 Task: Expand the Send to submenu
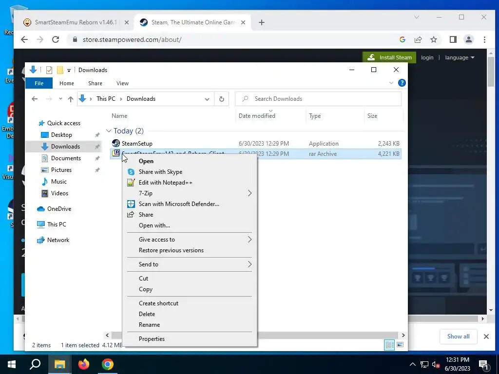coord(249,264)
